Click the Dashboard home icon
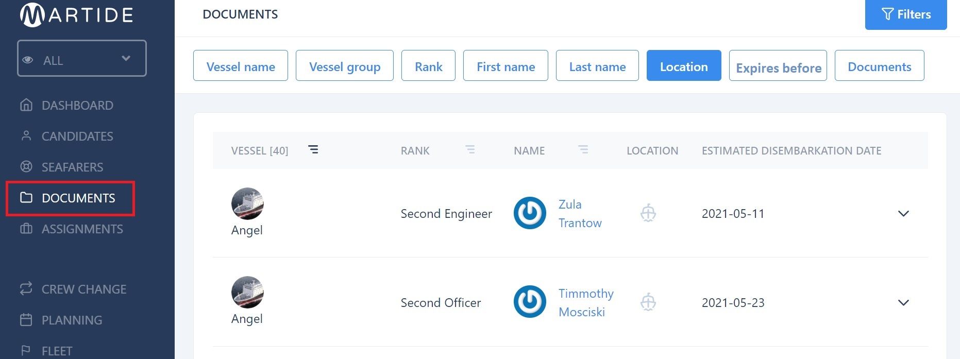 (26, 105)
